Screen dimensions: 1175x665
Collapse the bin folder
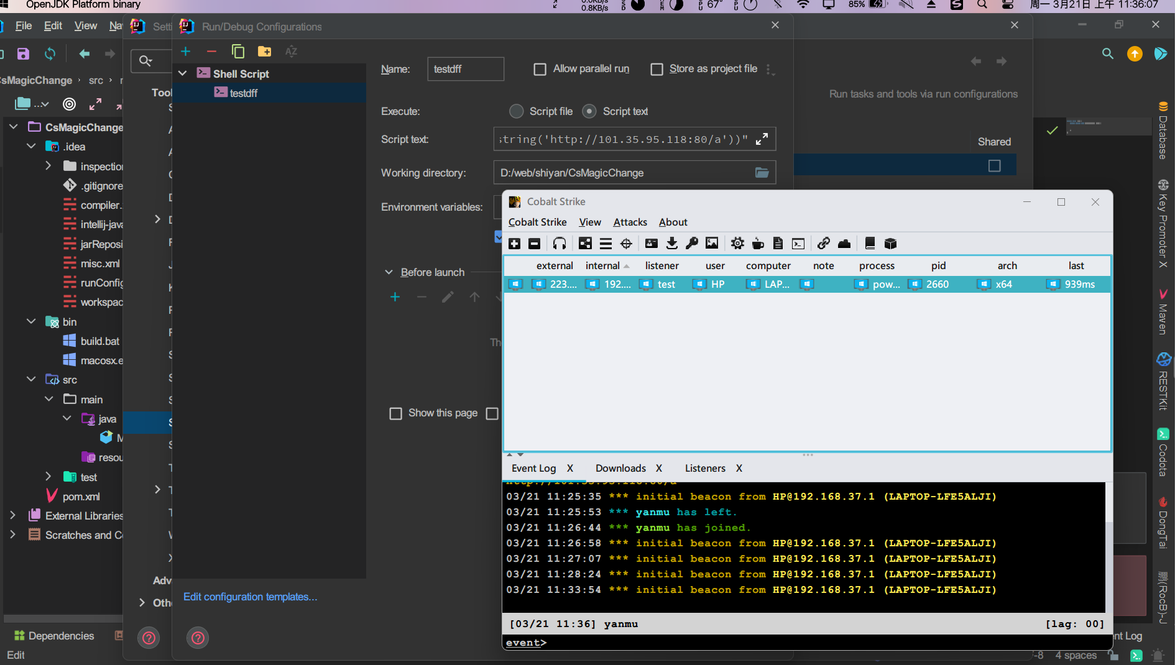pos(31,321)
